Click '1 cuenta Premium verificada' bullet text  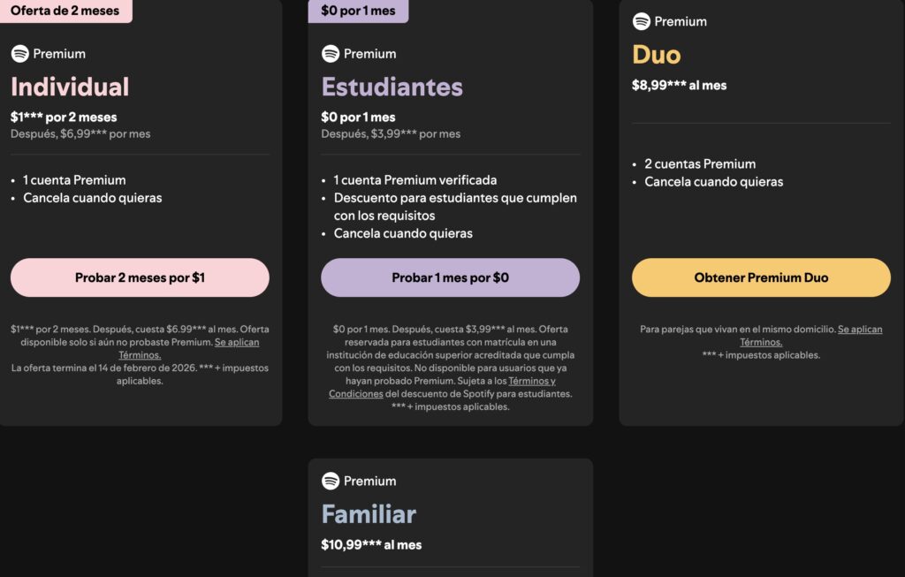coord(414,179)
